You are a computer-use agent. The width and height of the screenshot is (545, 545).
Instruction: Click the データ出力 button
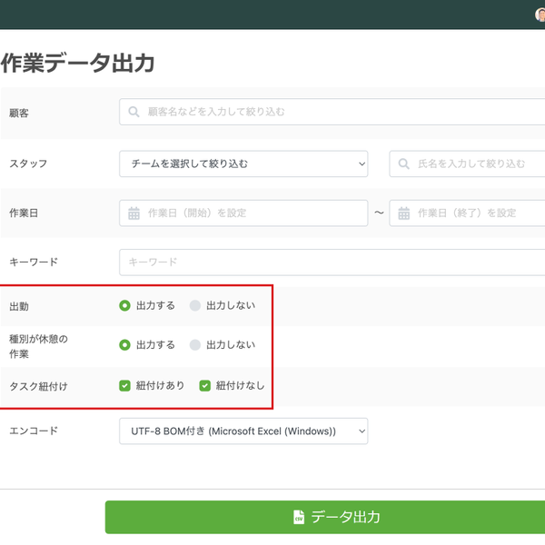(325, 517)
